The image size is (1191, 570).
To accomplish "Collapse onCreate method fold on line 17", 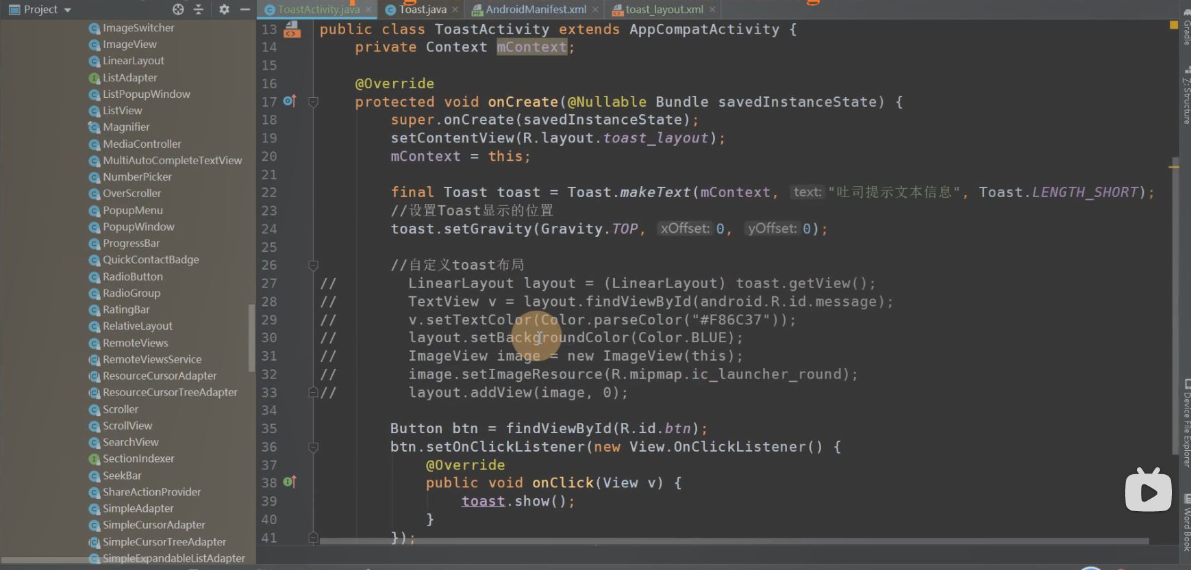I will (x=313, y=102).
